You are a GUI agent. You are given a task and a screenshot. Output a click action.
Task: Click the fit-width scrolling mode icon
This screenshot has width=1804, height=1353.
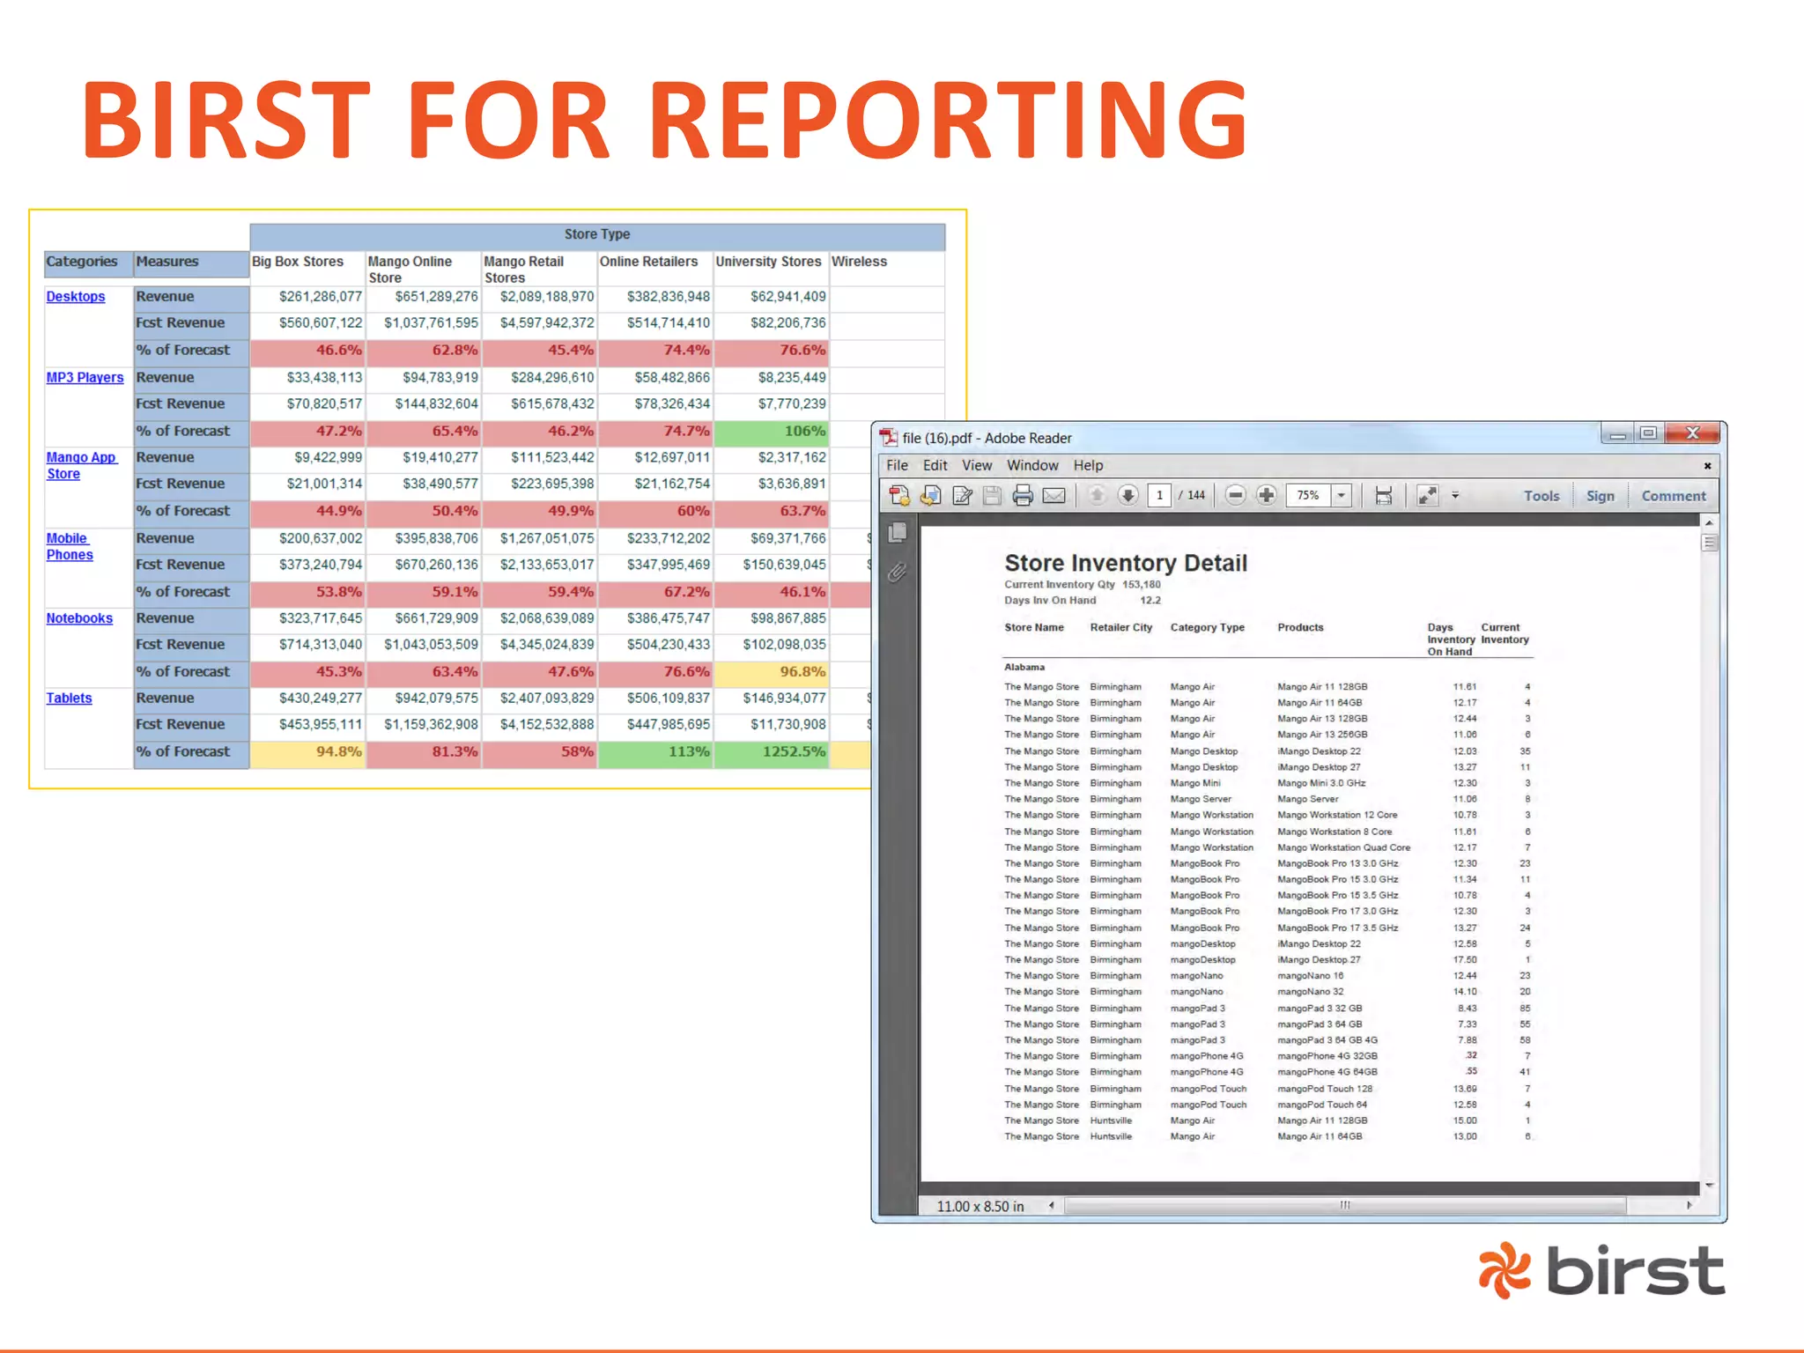1383,496
